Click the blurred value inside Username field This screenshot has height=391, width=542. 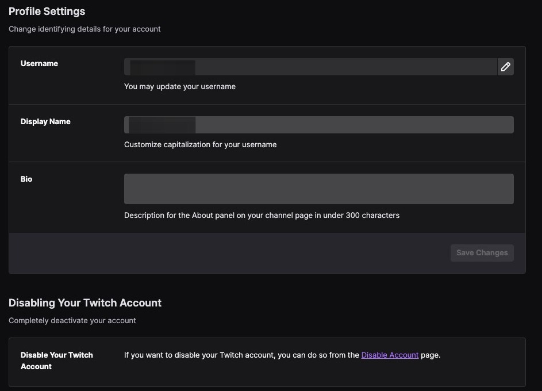(x=162, y=67)
